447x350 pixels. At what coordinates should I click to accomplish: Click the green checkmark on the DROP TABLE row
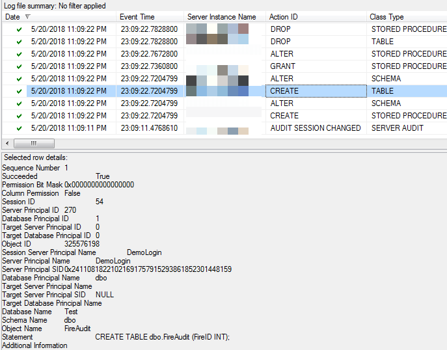pyautogui.click(x=20, y=42)
